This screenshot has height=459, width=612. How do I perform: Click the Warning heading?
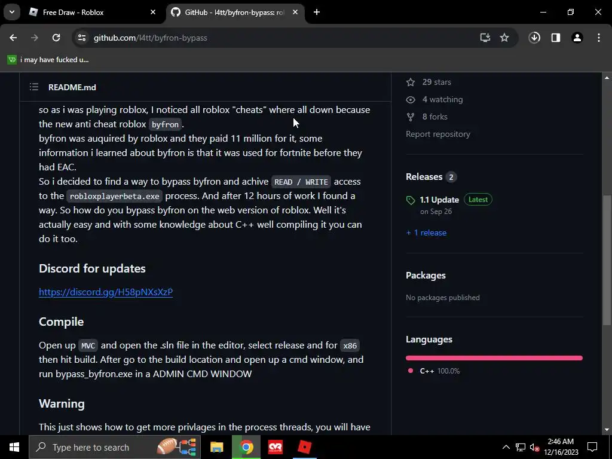point(62,403)
